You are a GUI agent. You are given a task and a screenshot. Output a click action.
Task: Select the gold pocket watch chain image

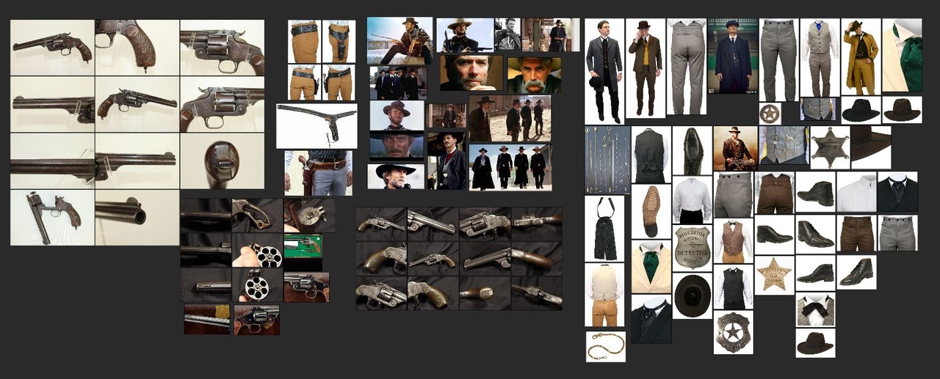click(606, 346)
